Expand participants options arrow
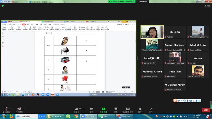212x119 pixels. [x=84, y=109]
